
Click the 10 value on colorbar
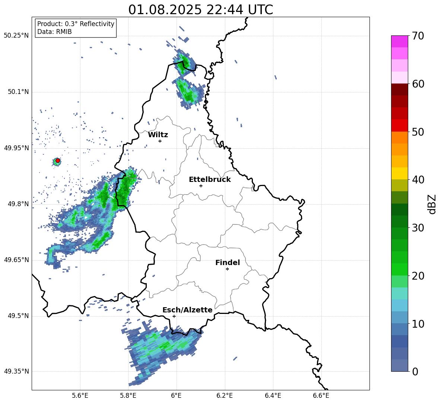(x=418, y=324)
